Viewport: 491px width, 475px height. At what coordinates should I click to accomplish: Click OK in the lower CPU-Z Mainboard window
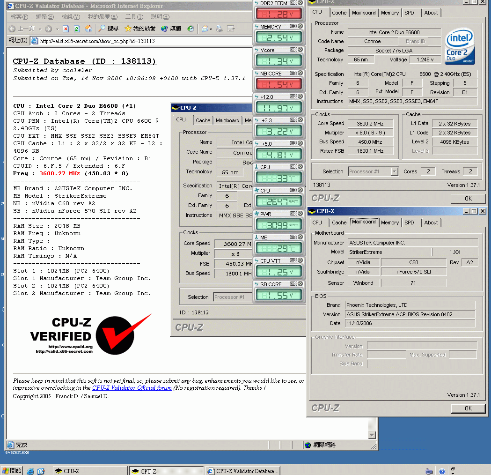468,408
